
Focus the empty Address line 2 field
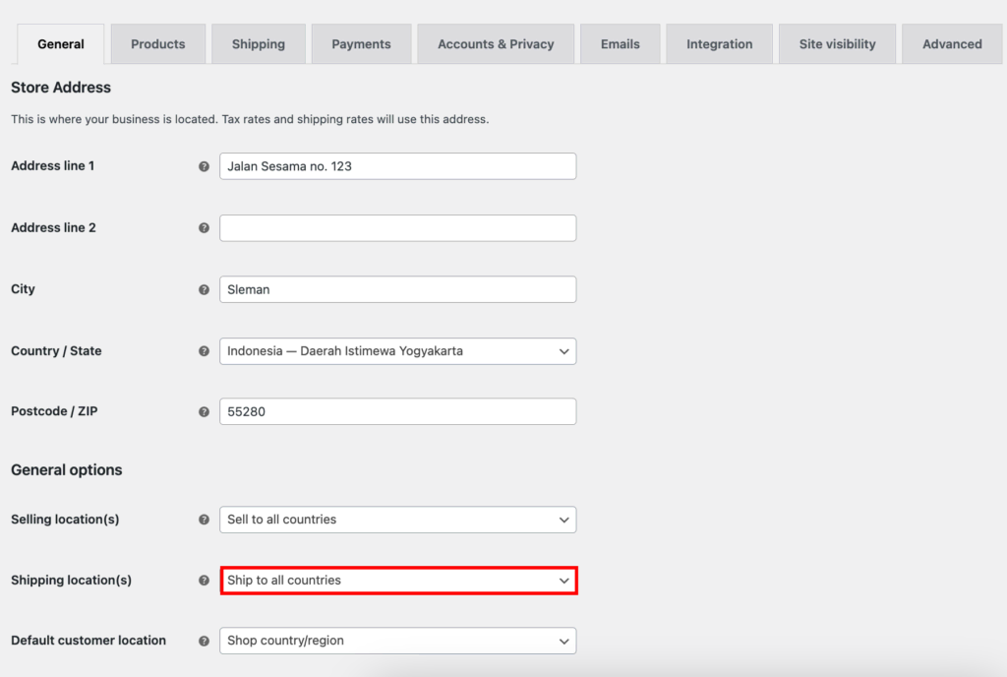[x=397, y=228]
